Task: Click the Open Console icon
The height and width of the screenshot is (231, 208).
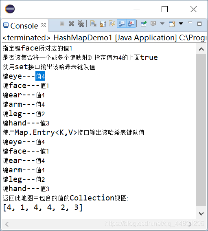Action: pyautogui.click(x=172, y=24)
